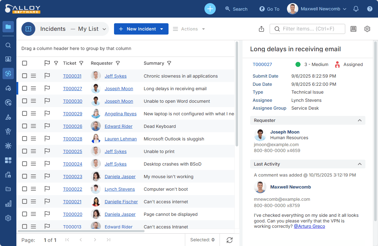Check the select-all checkbox in header
Image resolution: width=378 pixels, height=246 pixels.
(x=25, y=63)
